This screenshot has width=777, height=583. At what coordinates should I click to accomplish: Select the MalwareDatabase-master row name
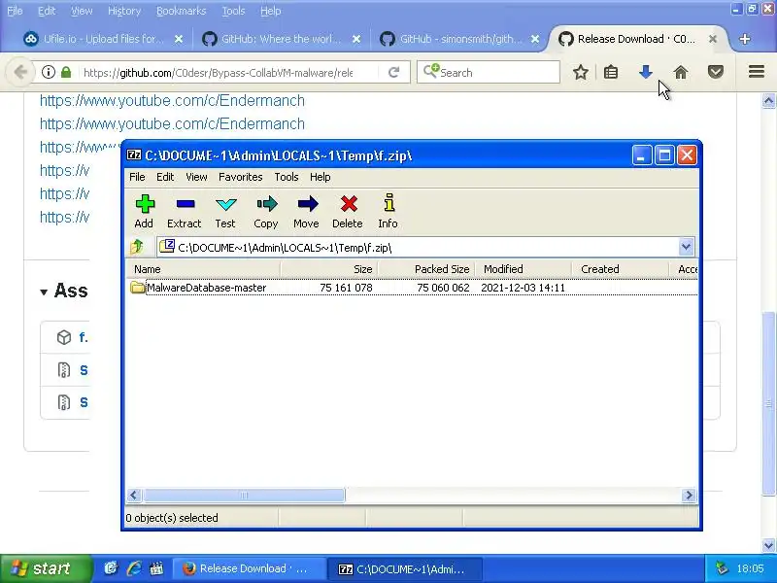point(207,288)
